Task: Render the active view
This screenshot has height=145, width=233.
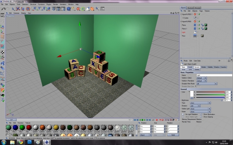Action: pos(54,9)
